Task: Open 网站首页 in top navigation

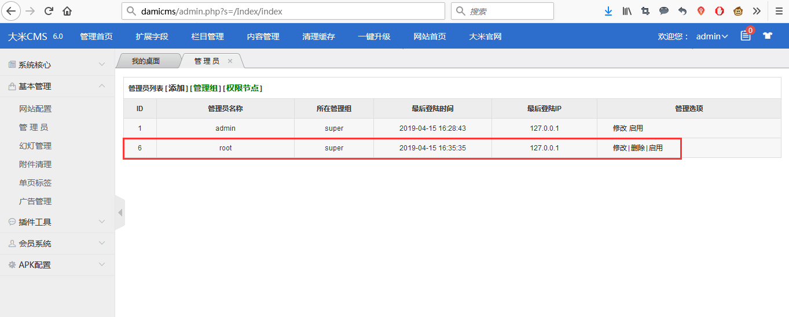Action: coord(430,36)
